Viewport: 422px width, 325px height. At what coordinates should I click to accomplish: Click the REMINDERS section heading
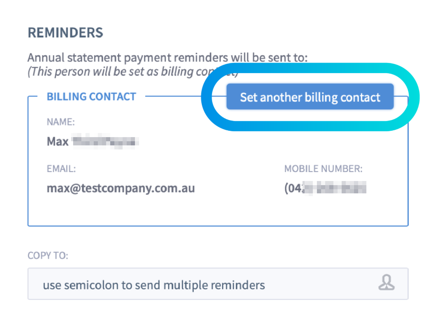point(65,33)
